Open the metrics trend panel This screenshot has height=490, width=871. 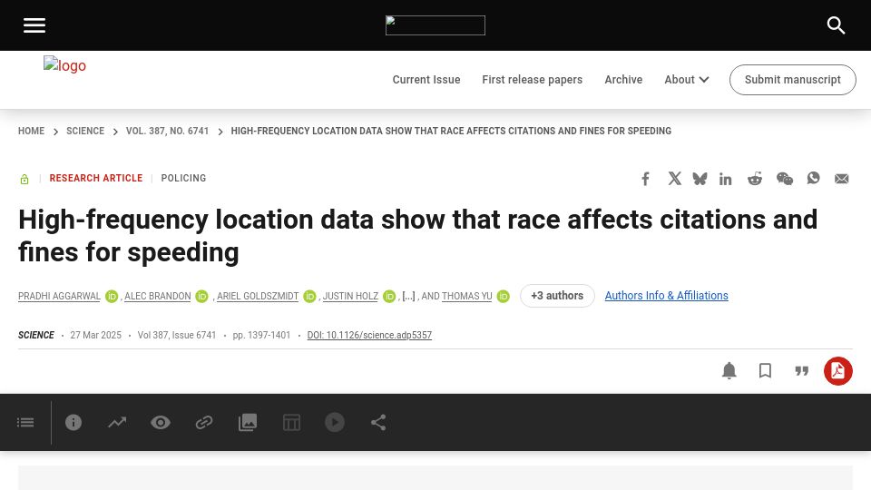pos(117,423)
